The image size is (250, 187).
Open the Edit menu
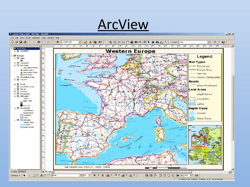tap(17, 38)
